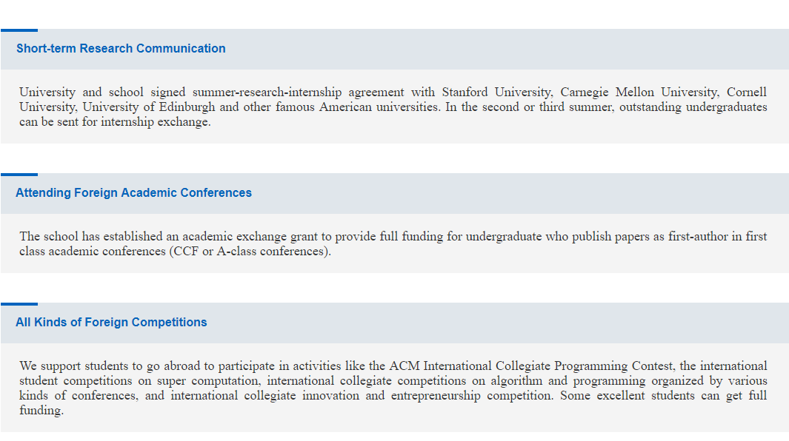Click the word 'funding.' ending the last paragraph
The height and width of the screenshot is (441, 789).
41,411
